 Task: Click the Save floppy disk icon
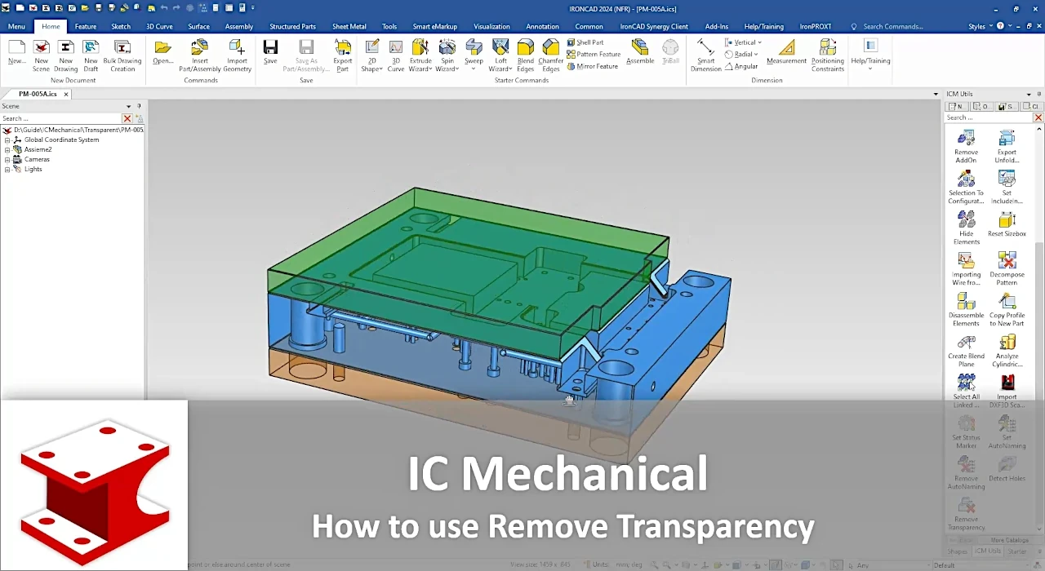(270, 47)
